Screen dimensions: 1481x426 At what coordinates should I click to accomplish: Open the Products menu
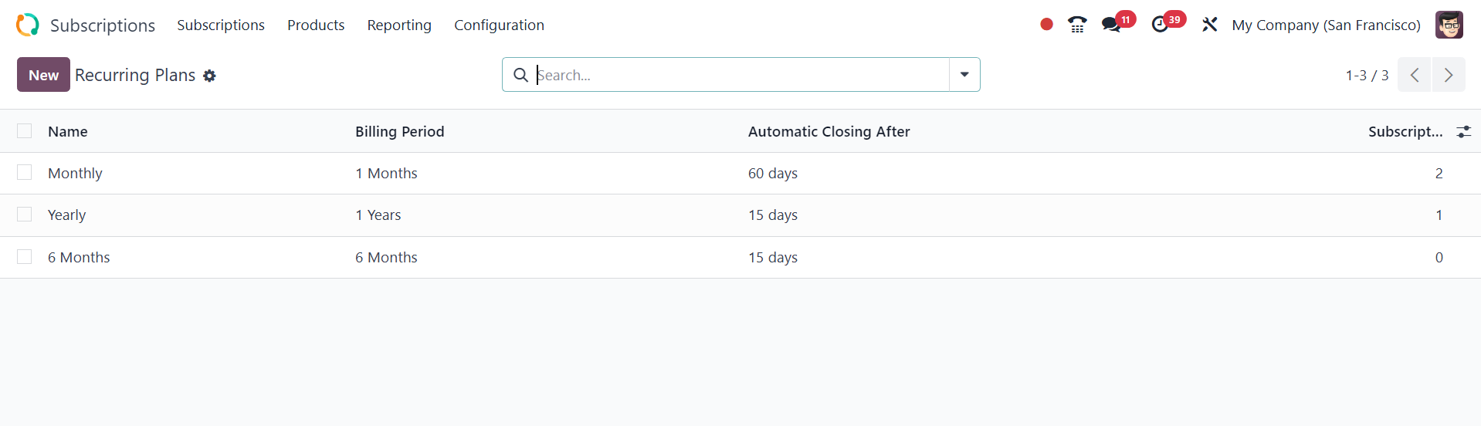[x=316, y=25]
